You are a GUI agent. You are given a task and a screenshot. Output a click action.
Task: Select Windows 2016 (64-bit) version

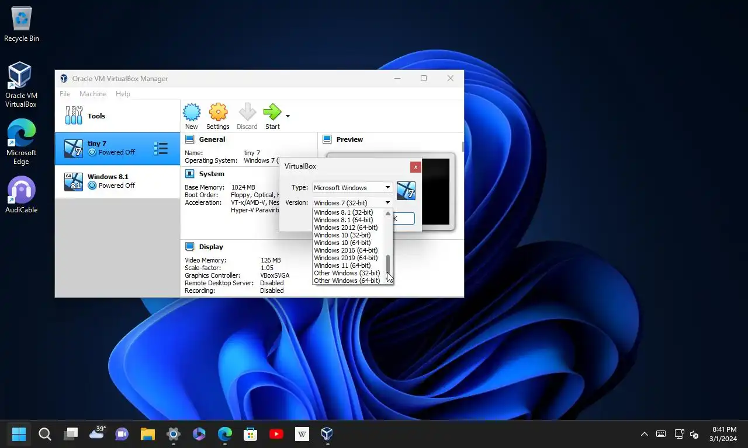349,250
